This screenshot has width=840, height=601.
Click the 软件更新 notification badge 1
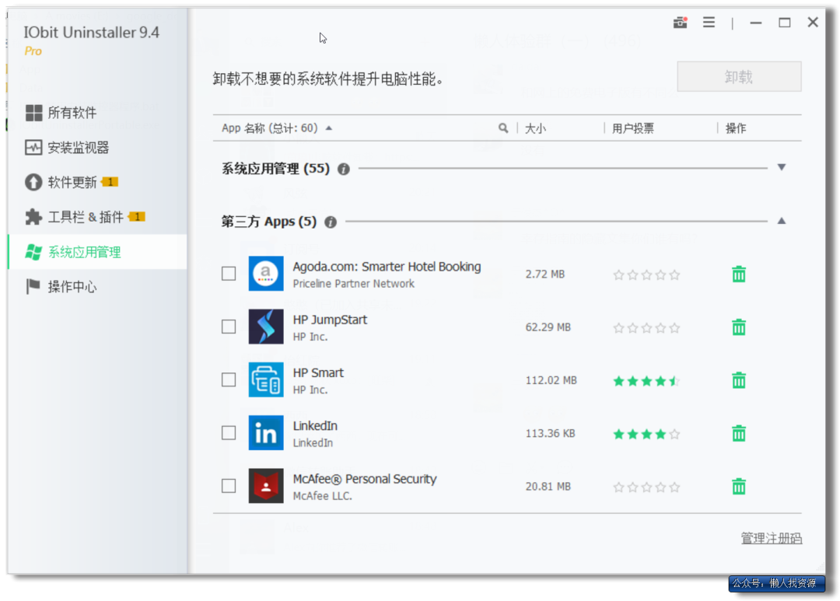click(x=110, y=182)
